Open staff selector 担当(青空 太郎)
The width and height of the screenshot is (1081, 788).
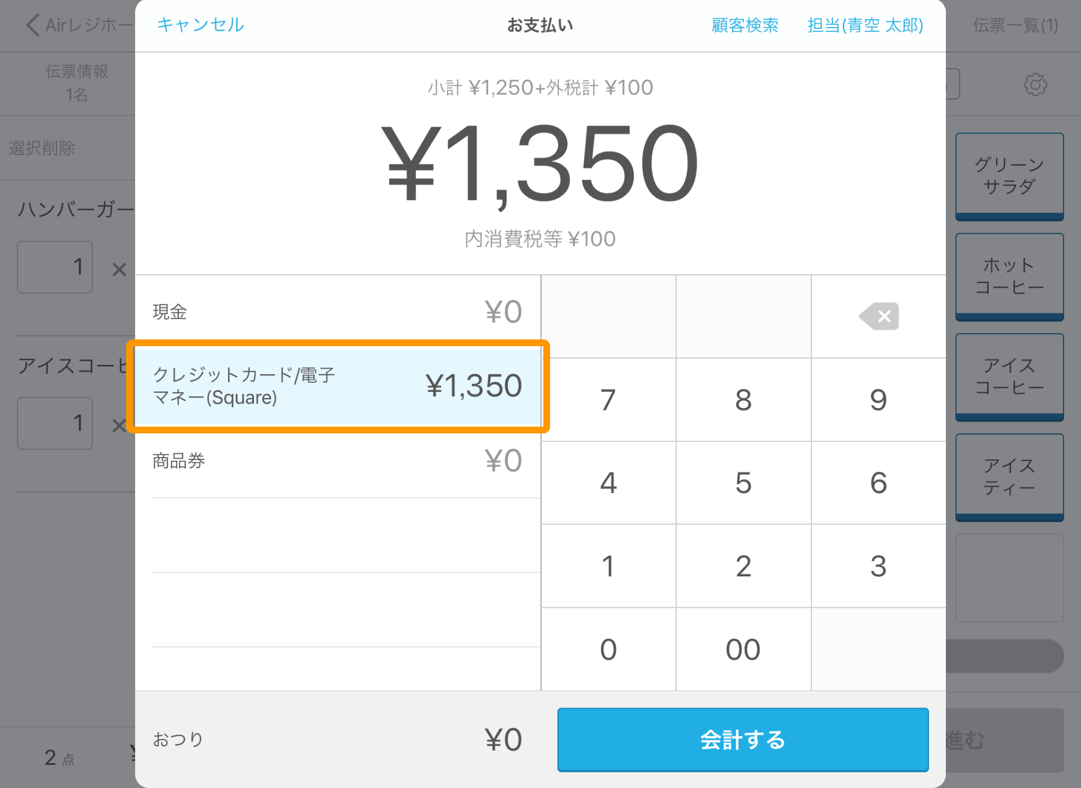point(865,25)
